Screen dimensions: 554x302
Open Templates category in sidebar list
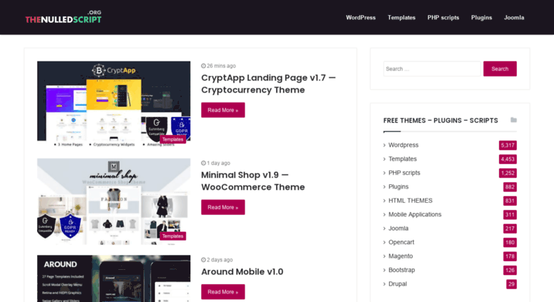click(402, 158)
